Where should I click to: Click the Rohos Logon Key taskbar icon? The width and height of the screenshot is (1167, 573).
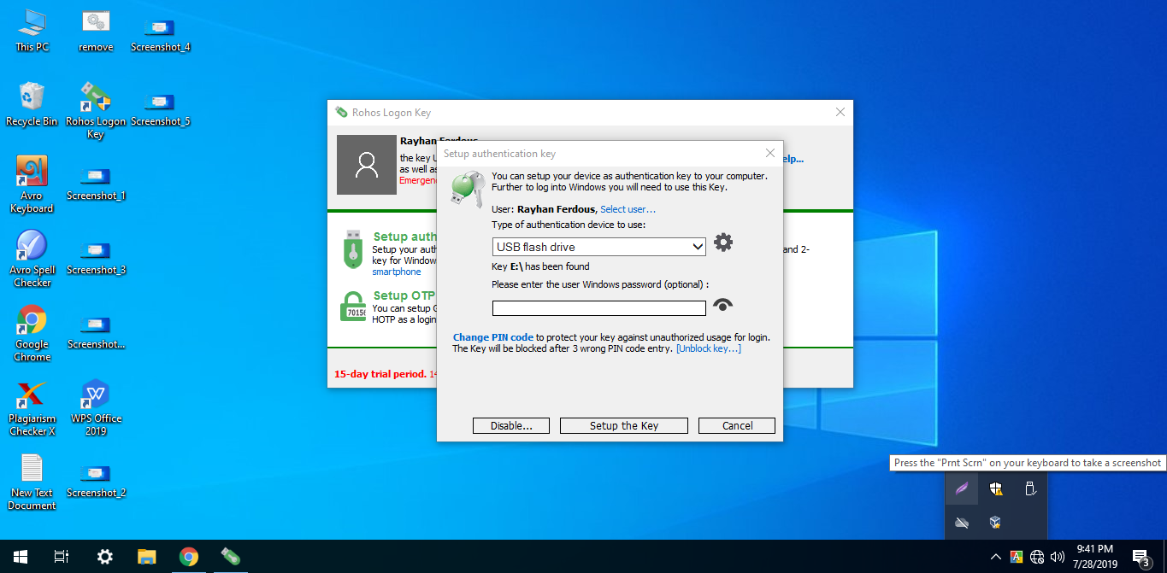229,557
